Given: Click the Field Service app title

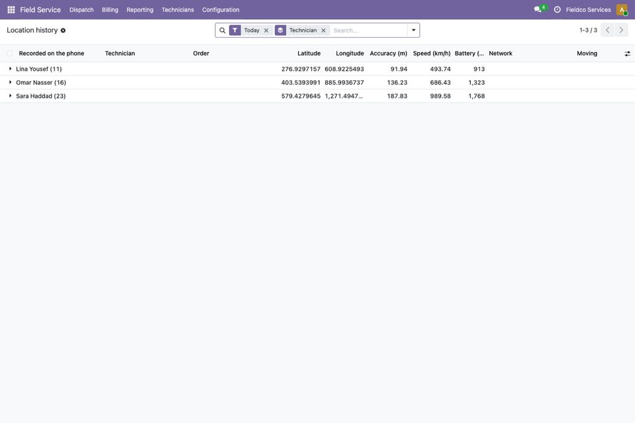Looking at the screenshot, I should pyautogui.click(x=40, y=10).
